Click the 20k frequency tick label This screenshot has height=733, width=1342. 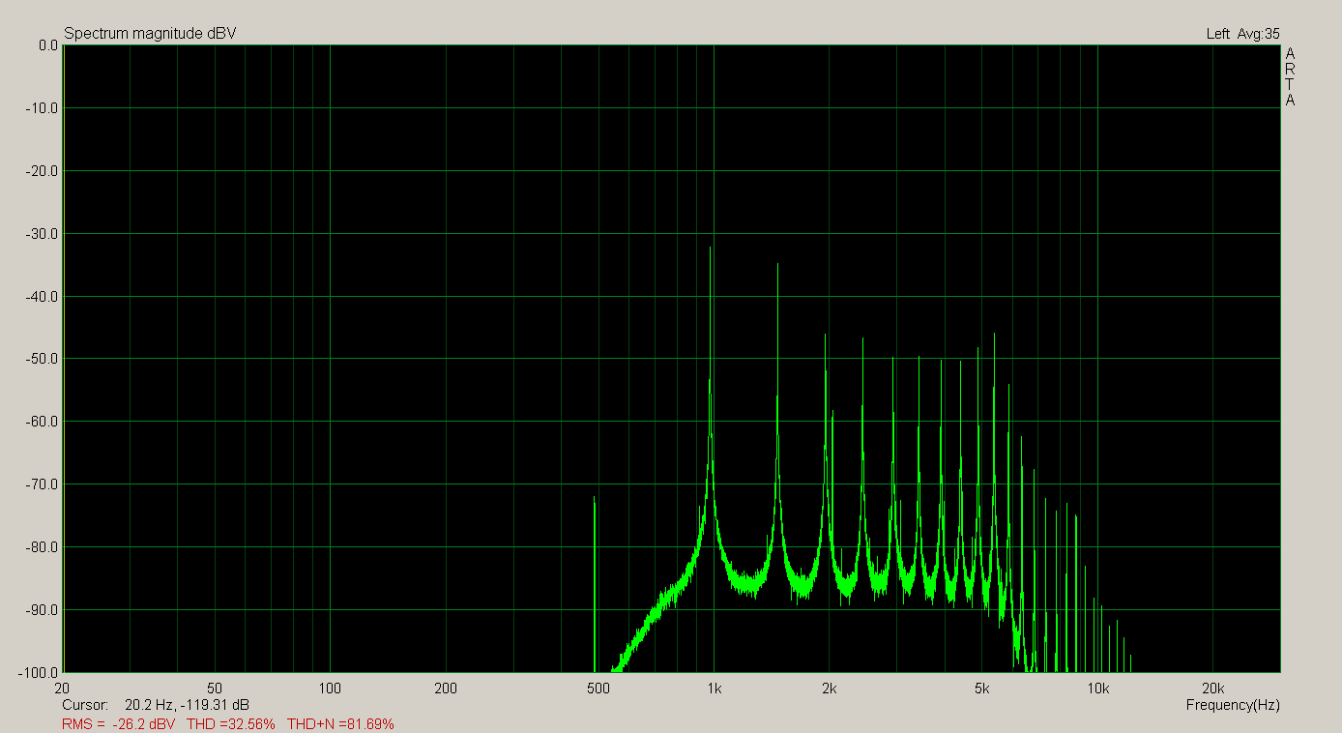click(x=1212, y=689)
